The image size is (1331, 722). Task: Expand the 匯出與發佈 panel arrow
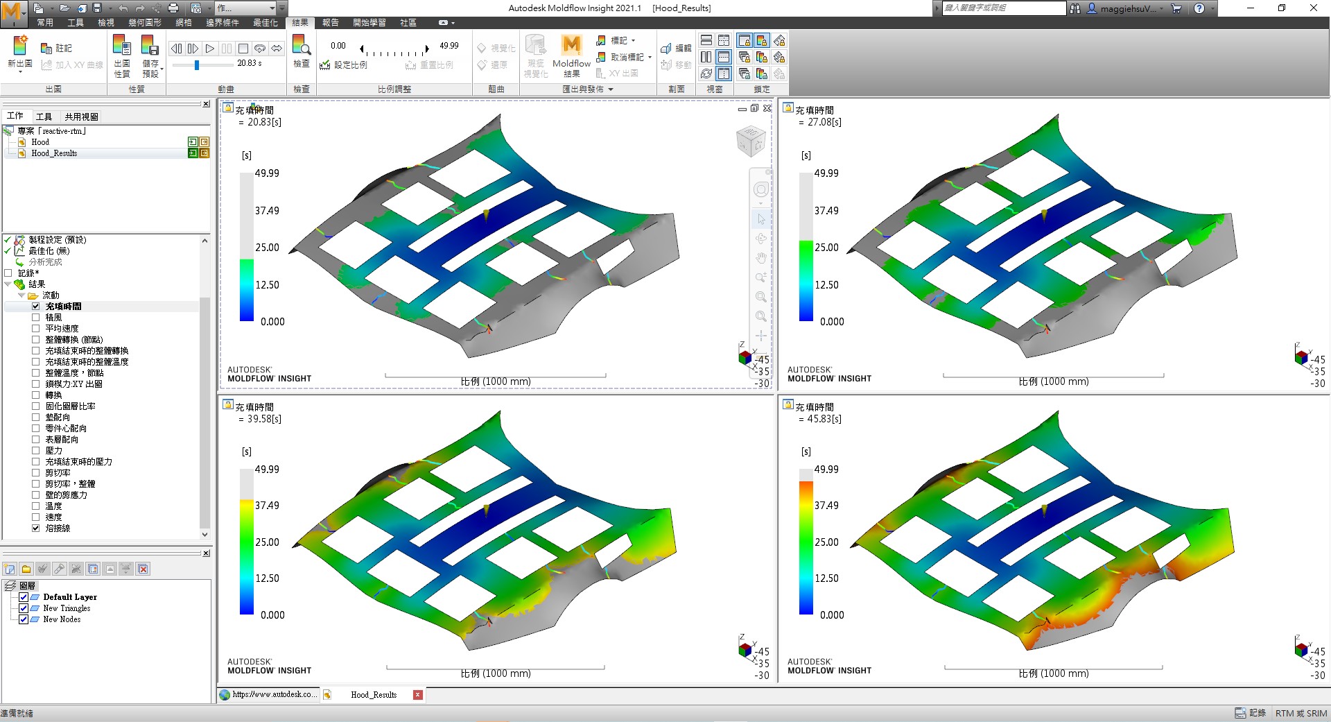pyautogui.click(x=611, y=89)
